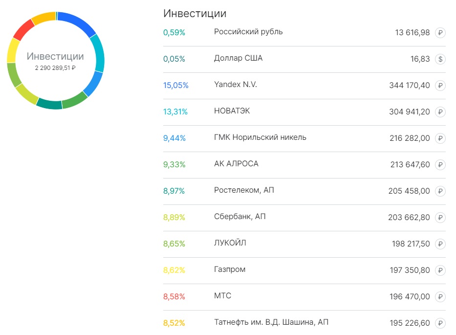Open the АК АЛРОСА position

pos(304,165)
